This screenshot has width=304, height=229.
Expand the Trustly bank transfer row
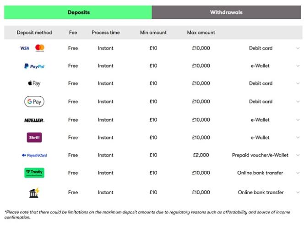tap(298, 173)
